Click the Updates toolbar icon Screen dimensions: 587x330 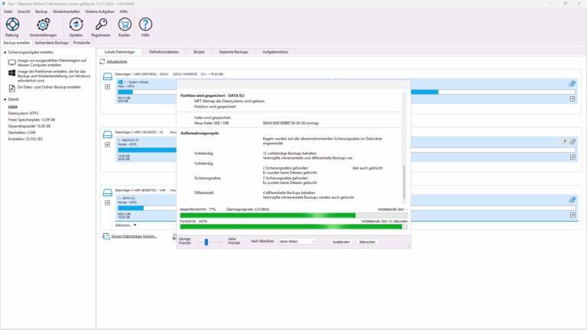point(76,24)
